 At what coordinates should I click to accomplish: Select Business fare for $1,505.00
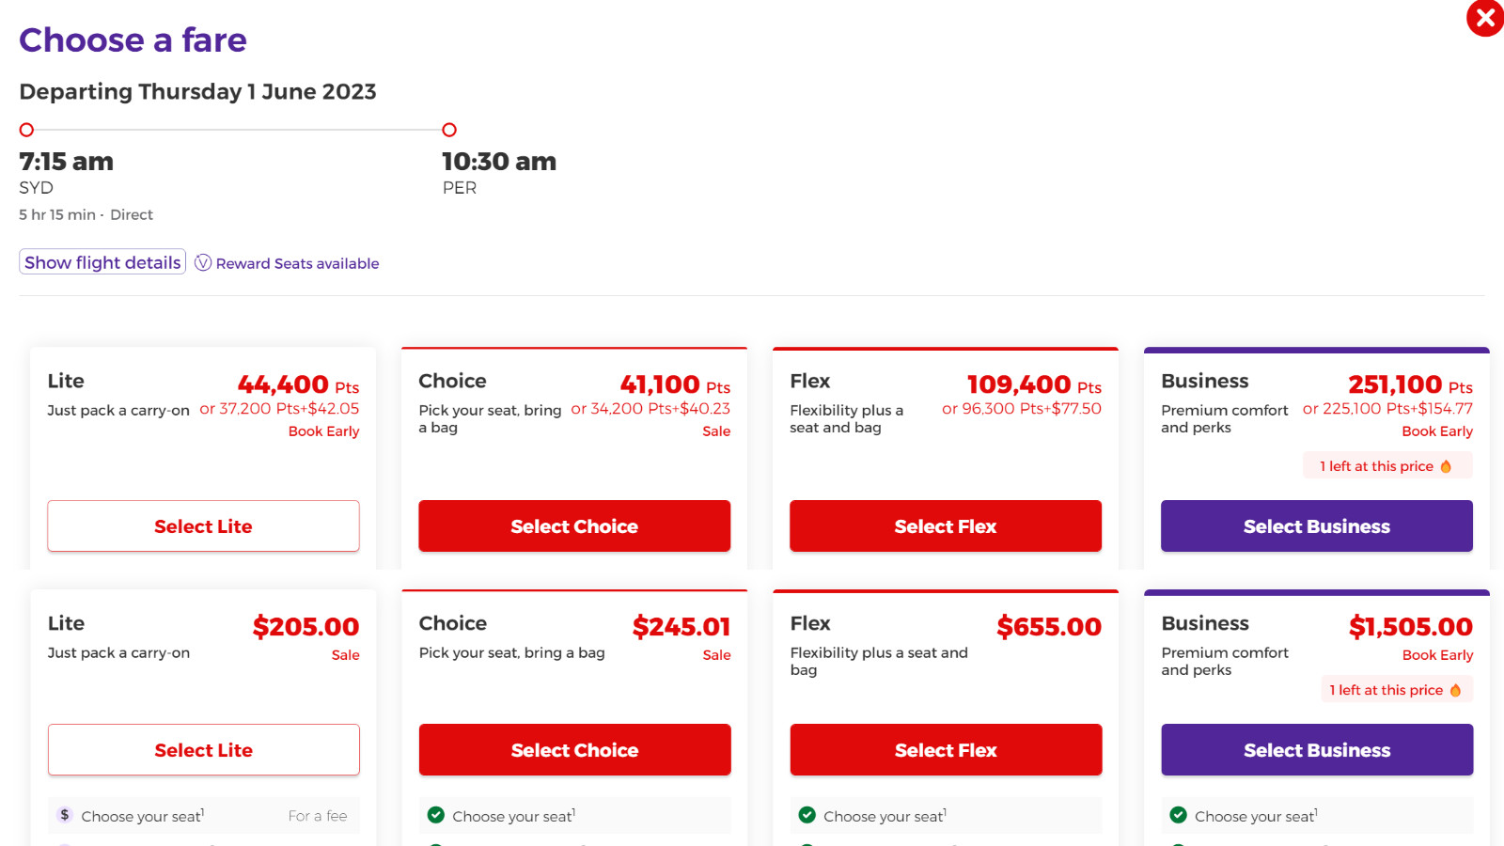(1317, 750)
